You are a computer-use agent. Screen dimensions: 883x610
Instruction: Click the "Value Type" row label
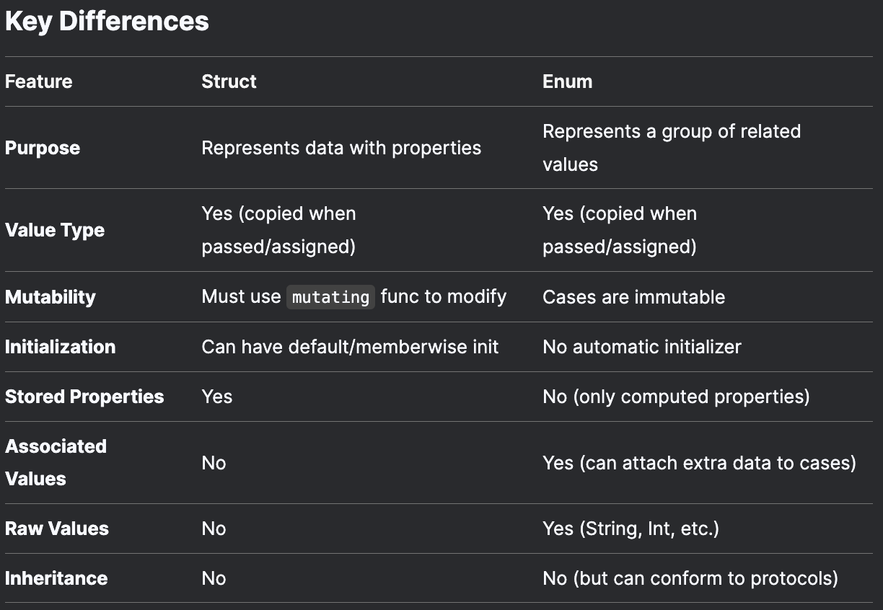point(55,230)
